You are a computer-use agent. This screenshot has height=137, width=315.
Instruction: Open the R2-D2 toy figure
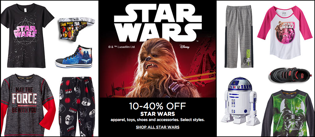(240, 100)
